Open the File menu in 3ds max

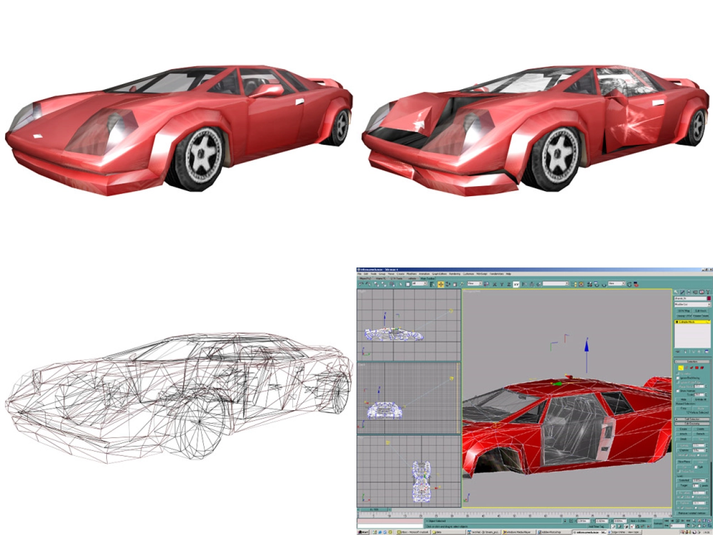coord(359,274)
